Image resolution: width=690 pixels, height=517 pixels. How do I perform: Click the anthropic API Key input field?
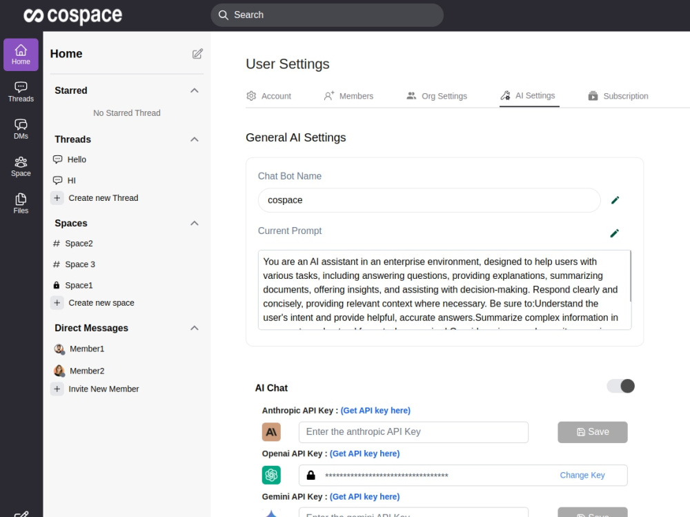(x=413, y=432)
